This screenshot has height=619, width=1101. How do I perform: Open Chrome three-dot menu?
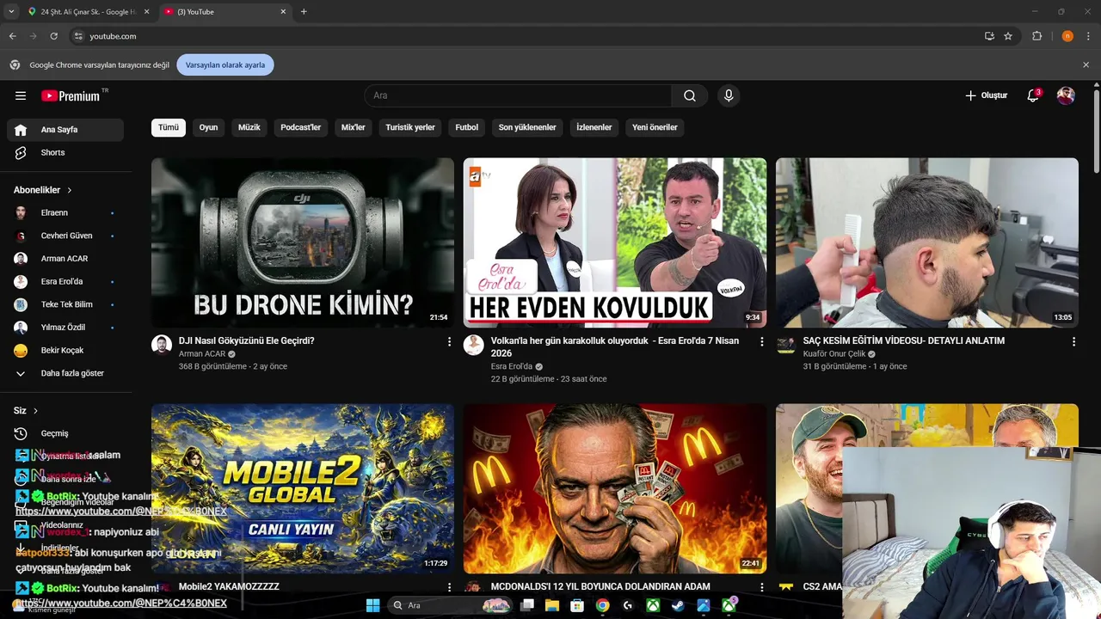pyautogui.click(x=1089, y=36)
